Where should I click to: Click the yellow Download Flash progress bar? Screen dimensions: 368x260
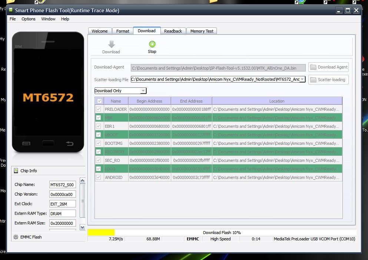coord(101,232)
